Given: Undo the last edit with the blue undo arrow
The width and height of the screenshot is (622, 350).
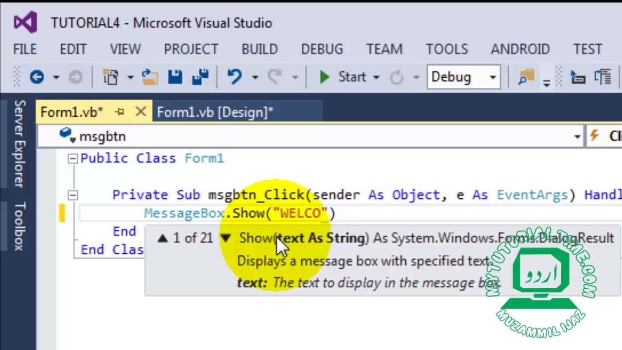Looking at the screenshot, I should [x=234, y=77].
